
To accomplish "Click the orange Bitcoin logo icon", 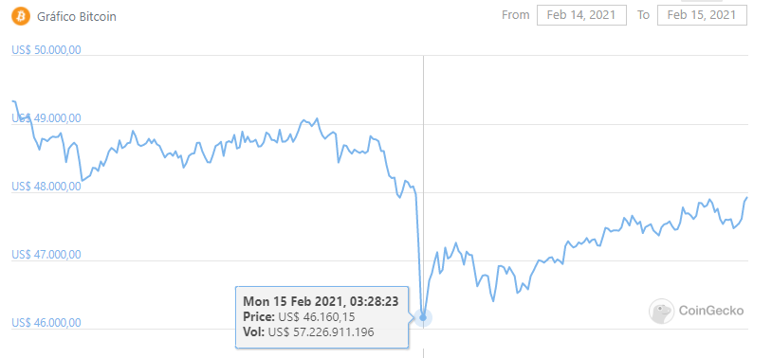I will [21, 16].
